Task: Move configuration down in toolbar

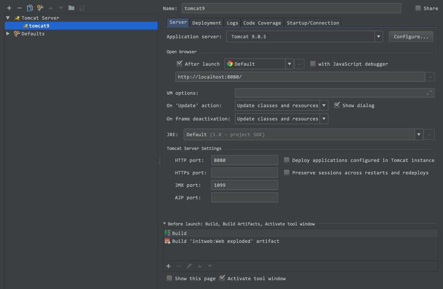Action: (x=61, y=8)
